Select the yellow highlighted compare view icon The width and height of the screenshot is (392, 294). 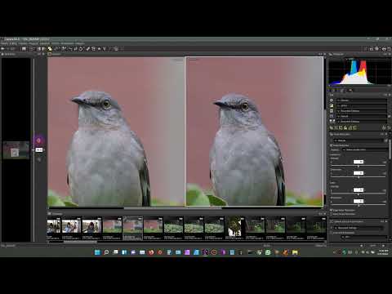(50, 49)
